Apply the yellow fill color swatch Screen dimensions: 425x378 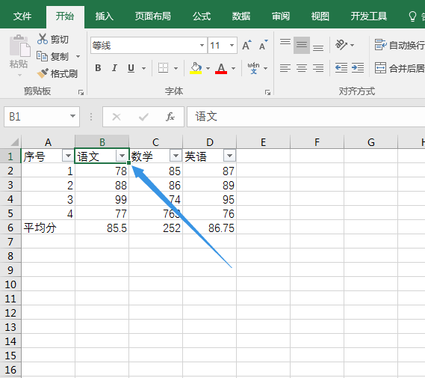click(196, 68)
